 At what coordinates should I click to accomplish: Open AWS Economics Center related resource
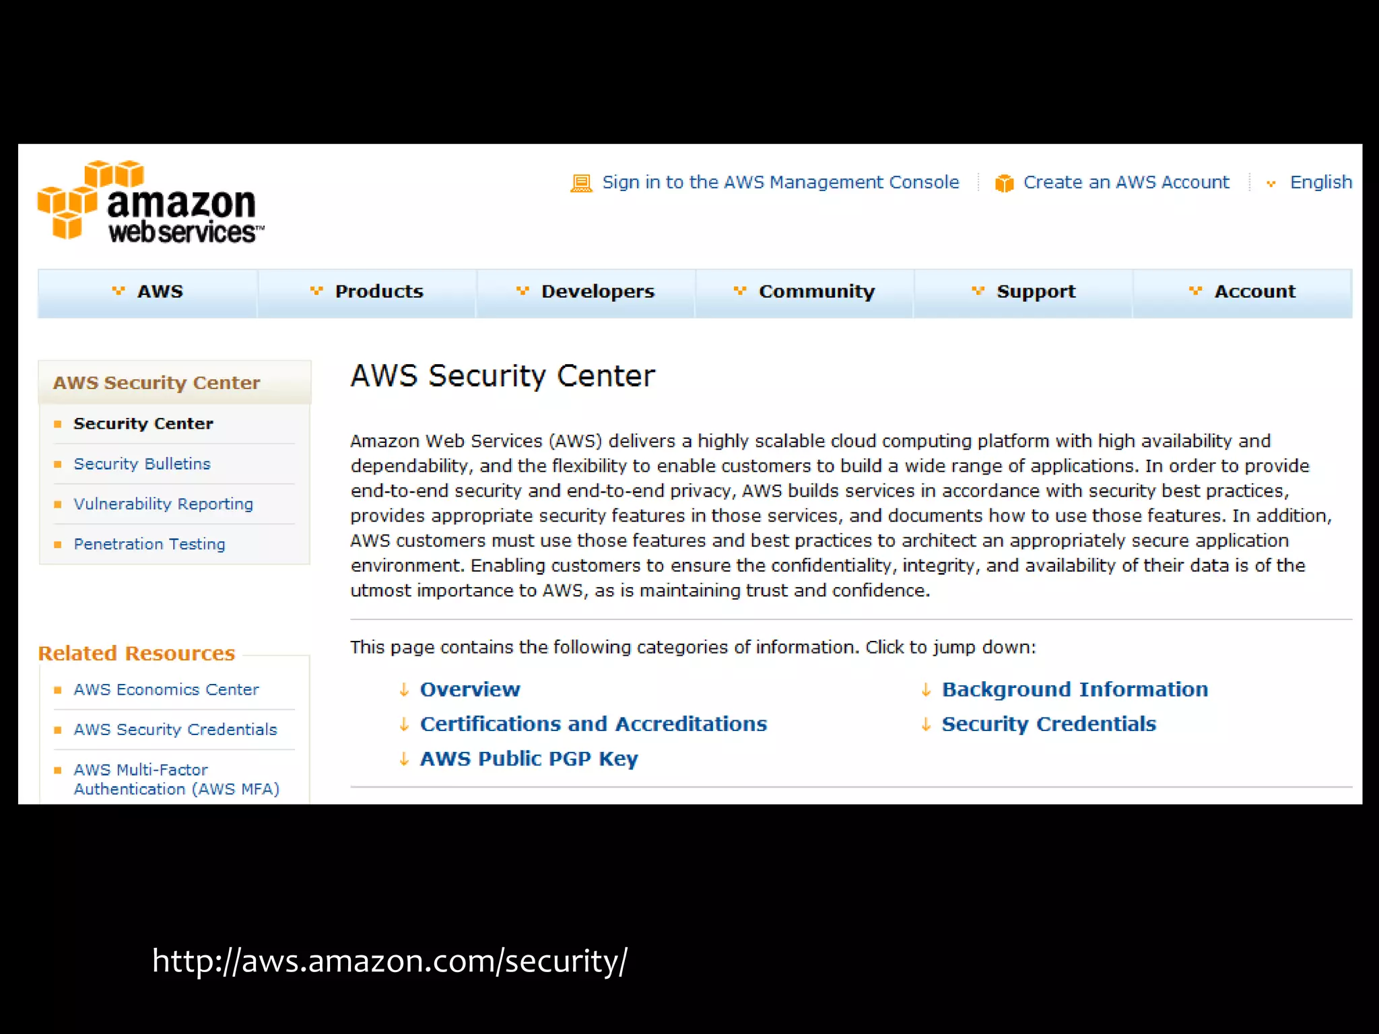pos(166,689)
